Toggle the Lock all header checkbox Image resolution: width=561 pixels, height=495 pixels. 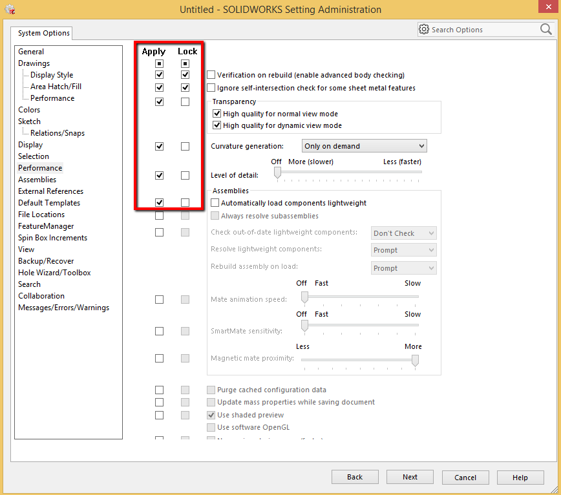click(x=185, y=64)
